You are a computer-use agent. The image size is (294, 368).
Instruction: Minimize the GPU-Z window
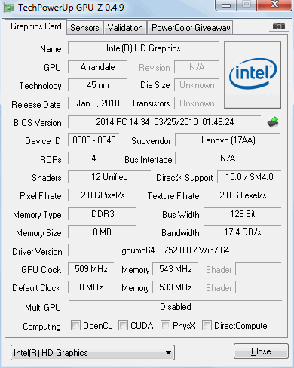226,5
